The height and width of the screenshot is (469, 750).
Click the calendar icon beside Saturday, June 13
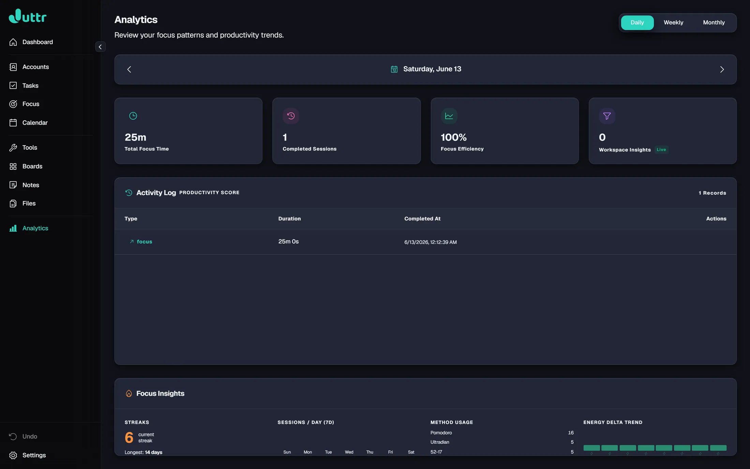(394, 69)
